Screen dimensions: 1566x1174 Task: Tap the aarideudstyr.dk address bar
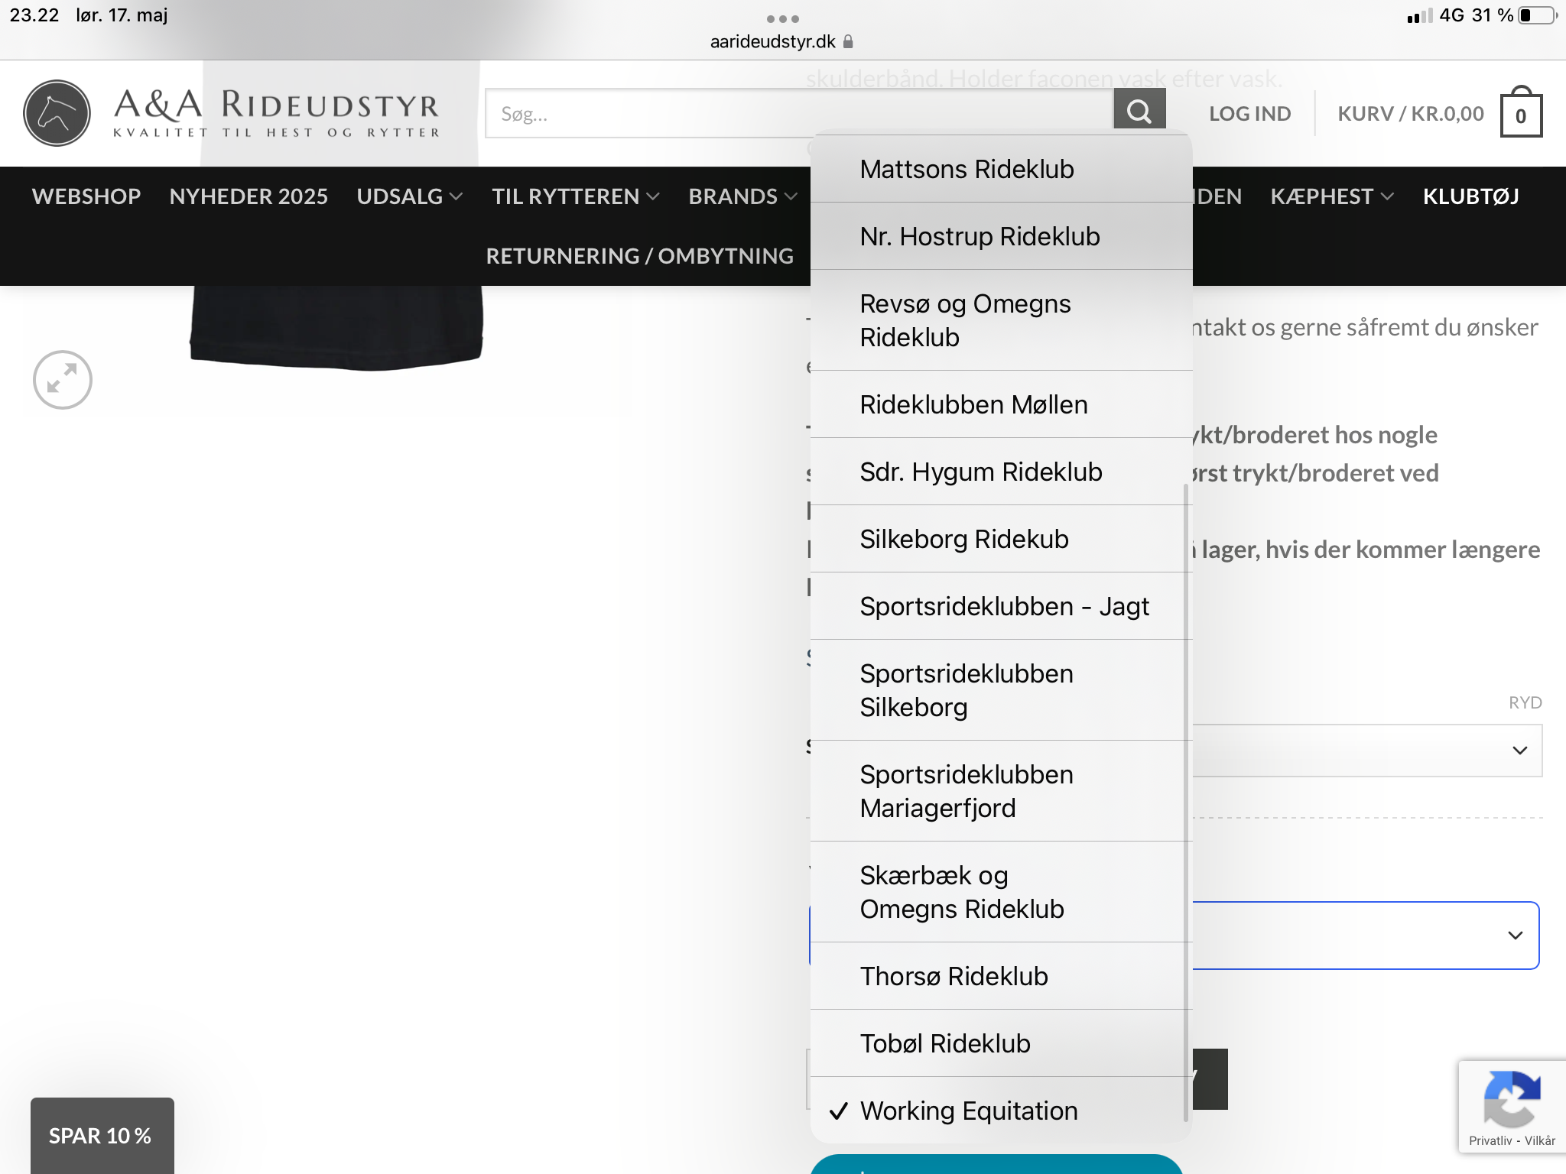[x=781, y=41]
